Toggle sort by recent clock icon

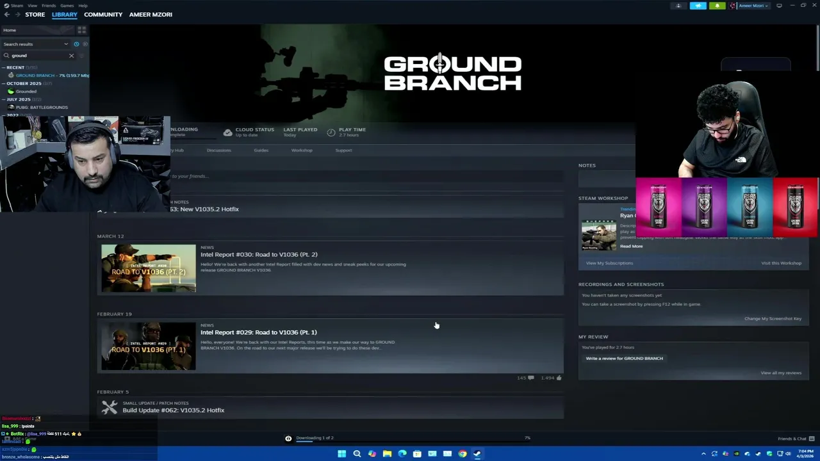pos(76,44)
